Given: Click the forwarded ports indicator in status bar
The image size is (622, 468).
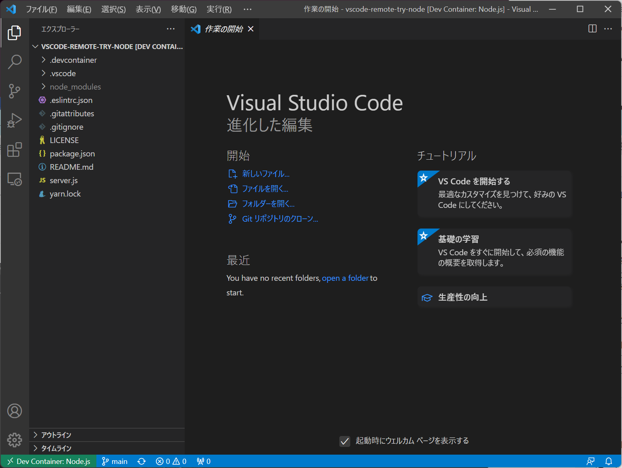Looking at the screenshot, I should 204,462.
